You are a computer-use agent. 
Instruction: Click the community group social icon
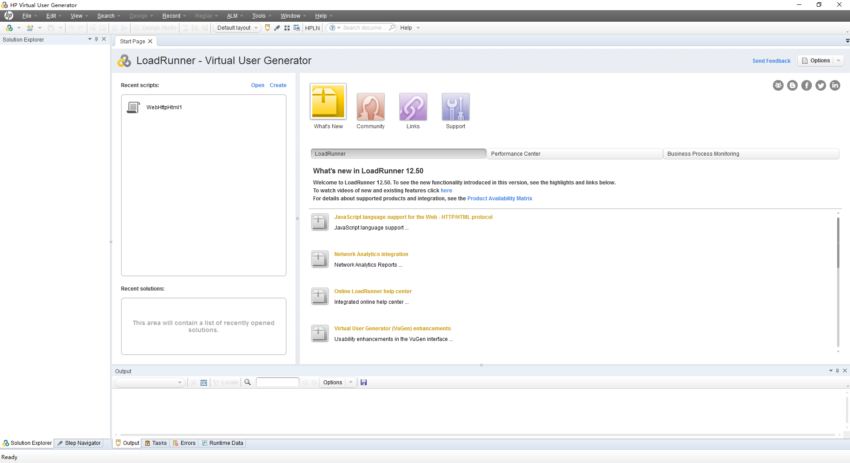point(778,85)
